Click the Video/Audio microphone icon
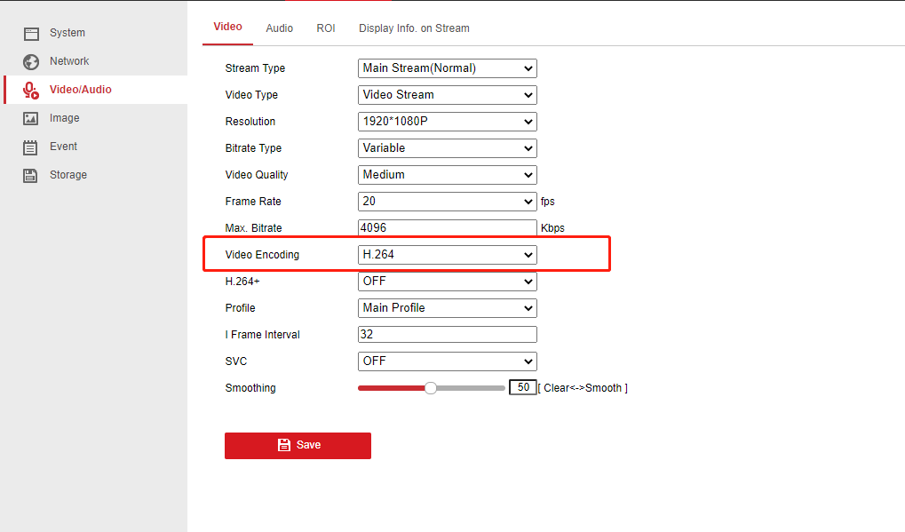This screenshot has height=532, width=905. [30, 90]
